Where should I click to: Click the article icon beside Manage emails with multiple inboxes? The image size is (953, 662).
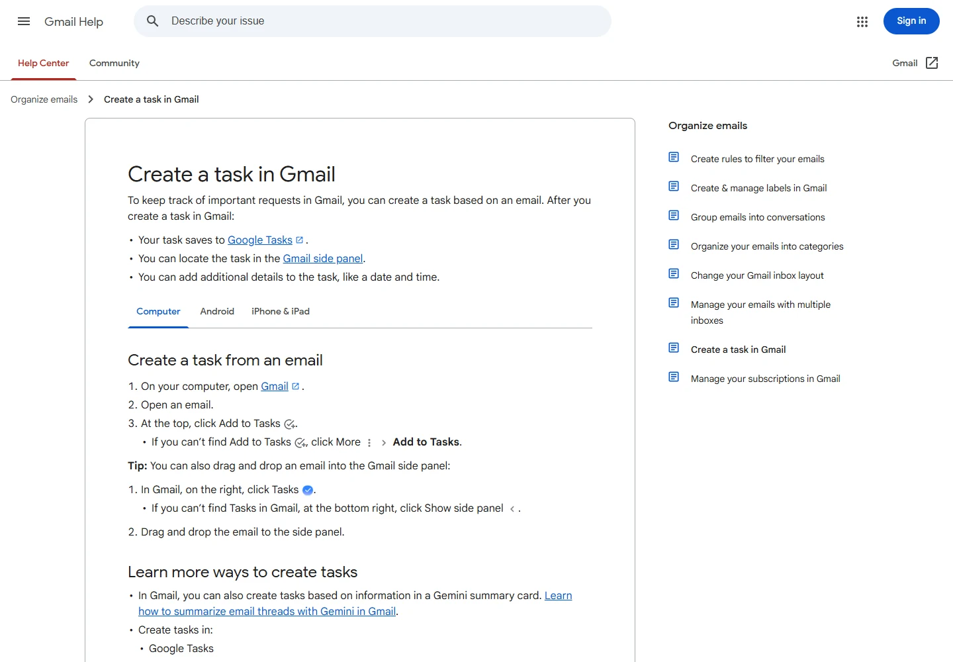(x=674, y=303)
